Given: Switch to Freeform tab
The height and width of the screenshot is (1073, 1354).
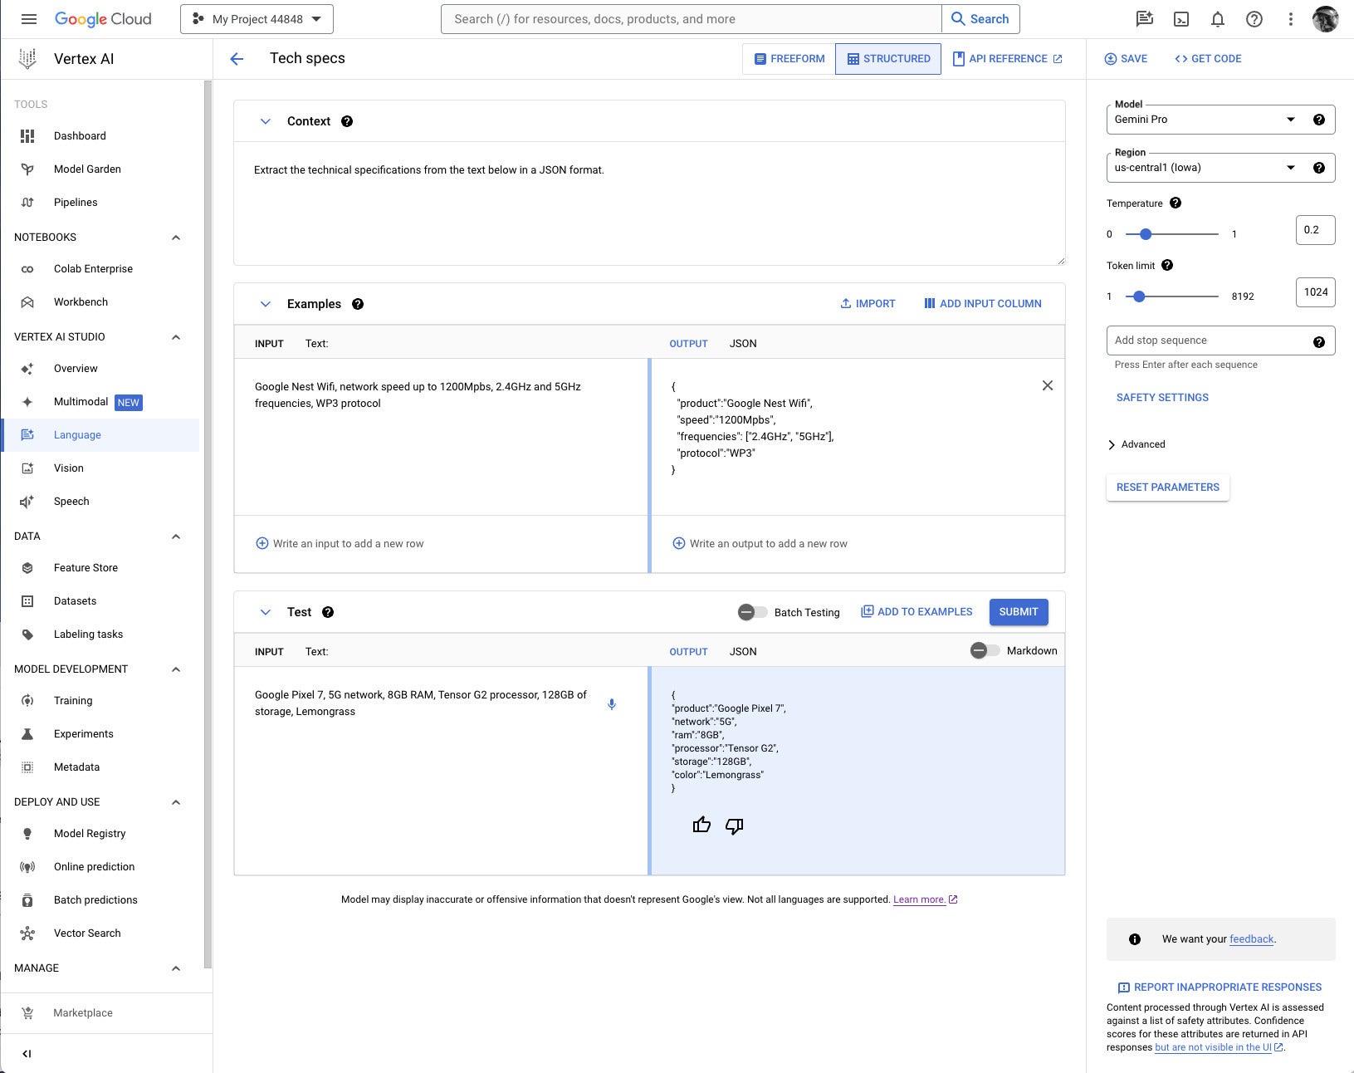Looking at the screenshot, I should pyautogui.click(x=789, y=59).
